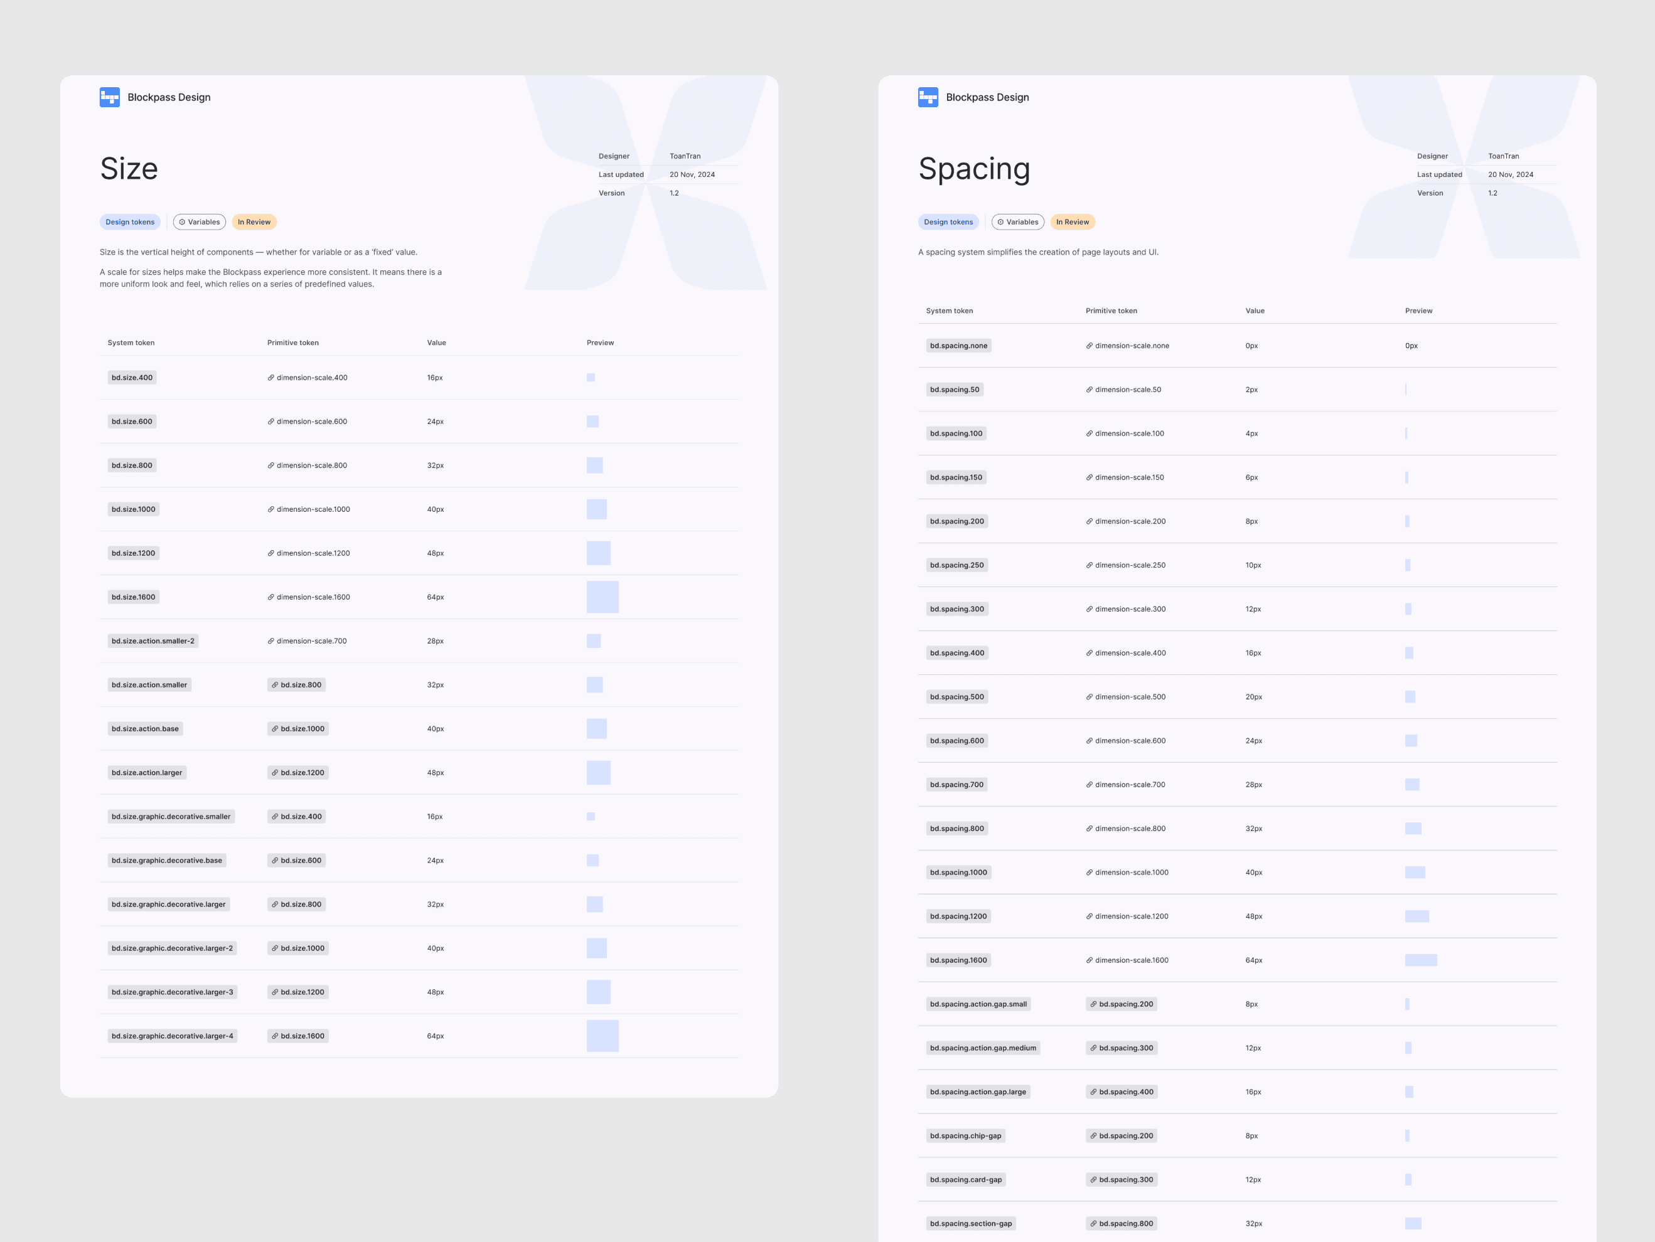
Task: Select the In Review badge on Size page
Action: pyautogui.click(x=254, y=221)
